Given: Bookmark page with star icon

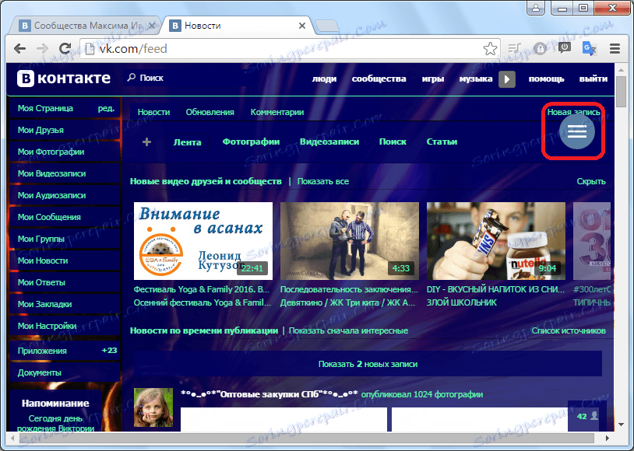Looking at the screenshot, I should click(490, 49).
